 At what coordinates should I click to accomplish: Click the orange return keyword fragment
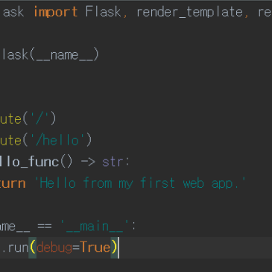(x=13, y=183)
